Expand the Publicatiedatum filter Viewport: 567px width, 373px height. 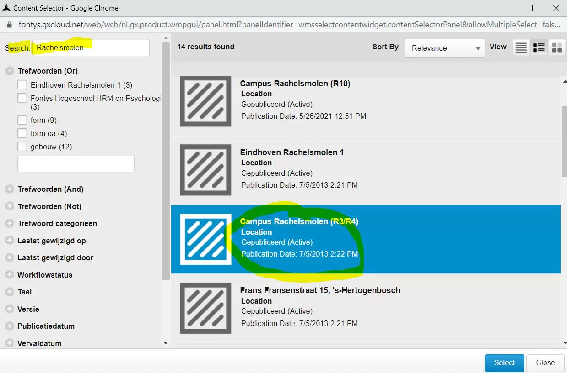[9, 326]
